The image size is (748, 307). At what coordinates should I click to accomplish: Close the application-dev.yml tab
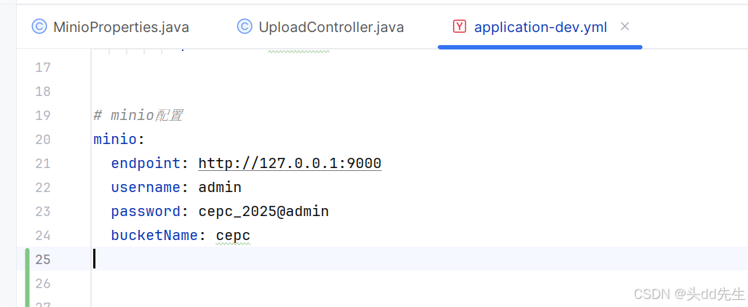[624, 27]
